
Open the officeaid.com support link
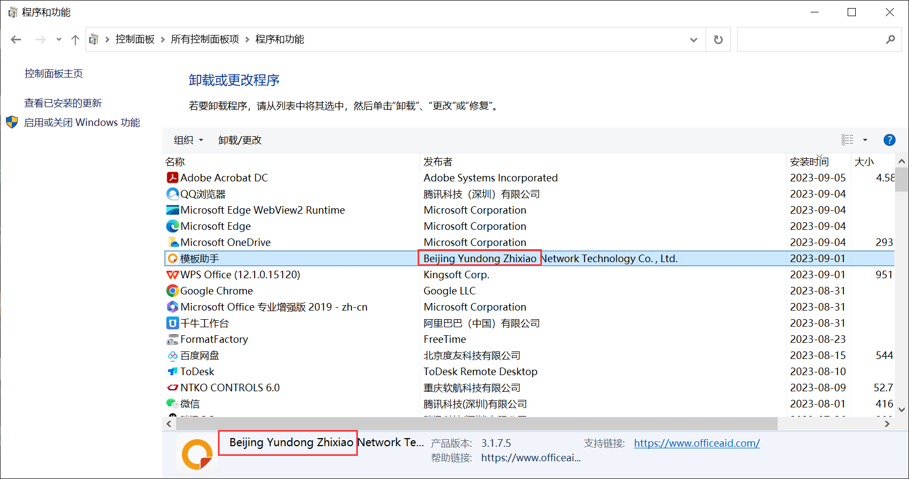pyautogui.click(x=697, y=443)
